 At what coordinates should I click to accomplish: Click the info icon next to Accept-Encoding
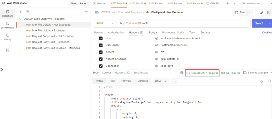click(x=157, y=59)
